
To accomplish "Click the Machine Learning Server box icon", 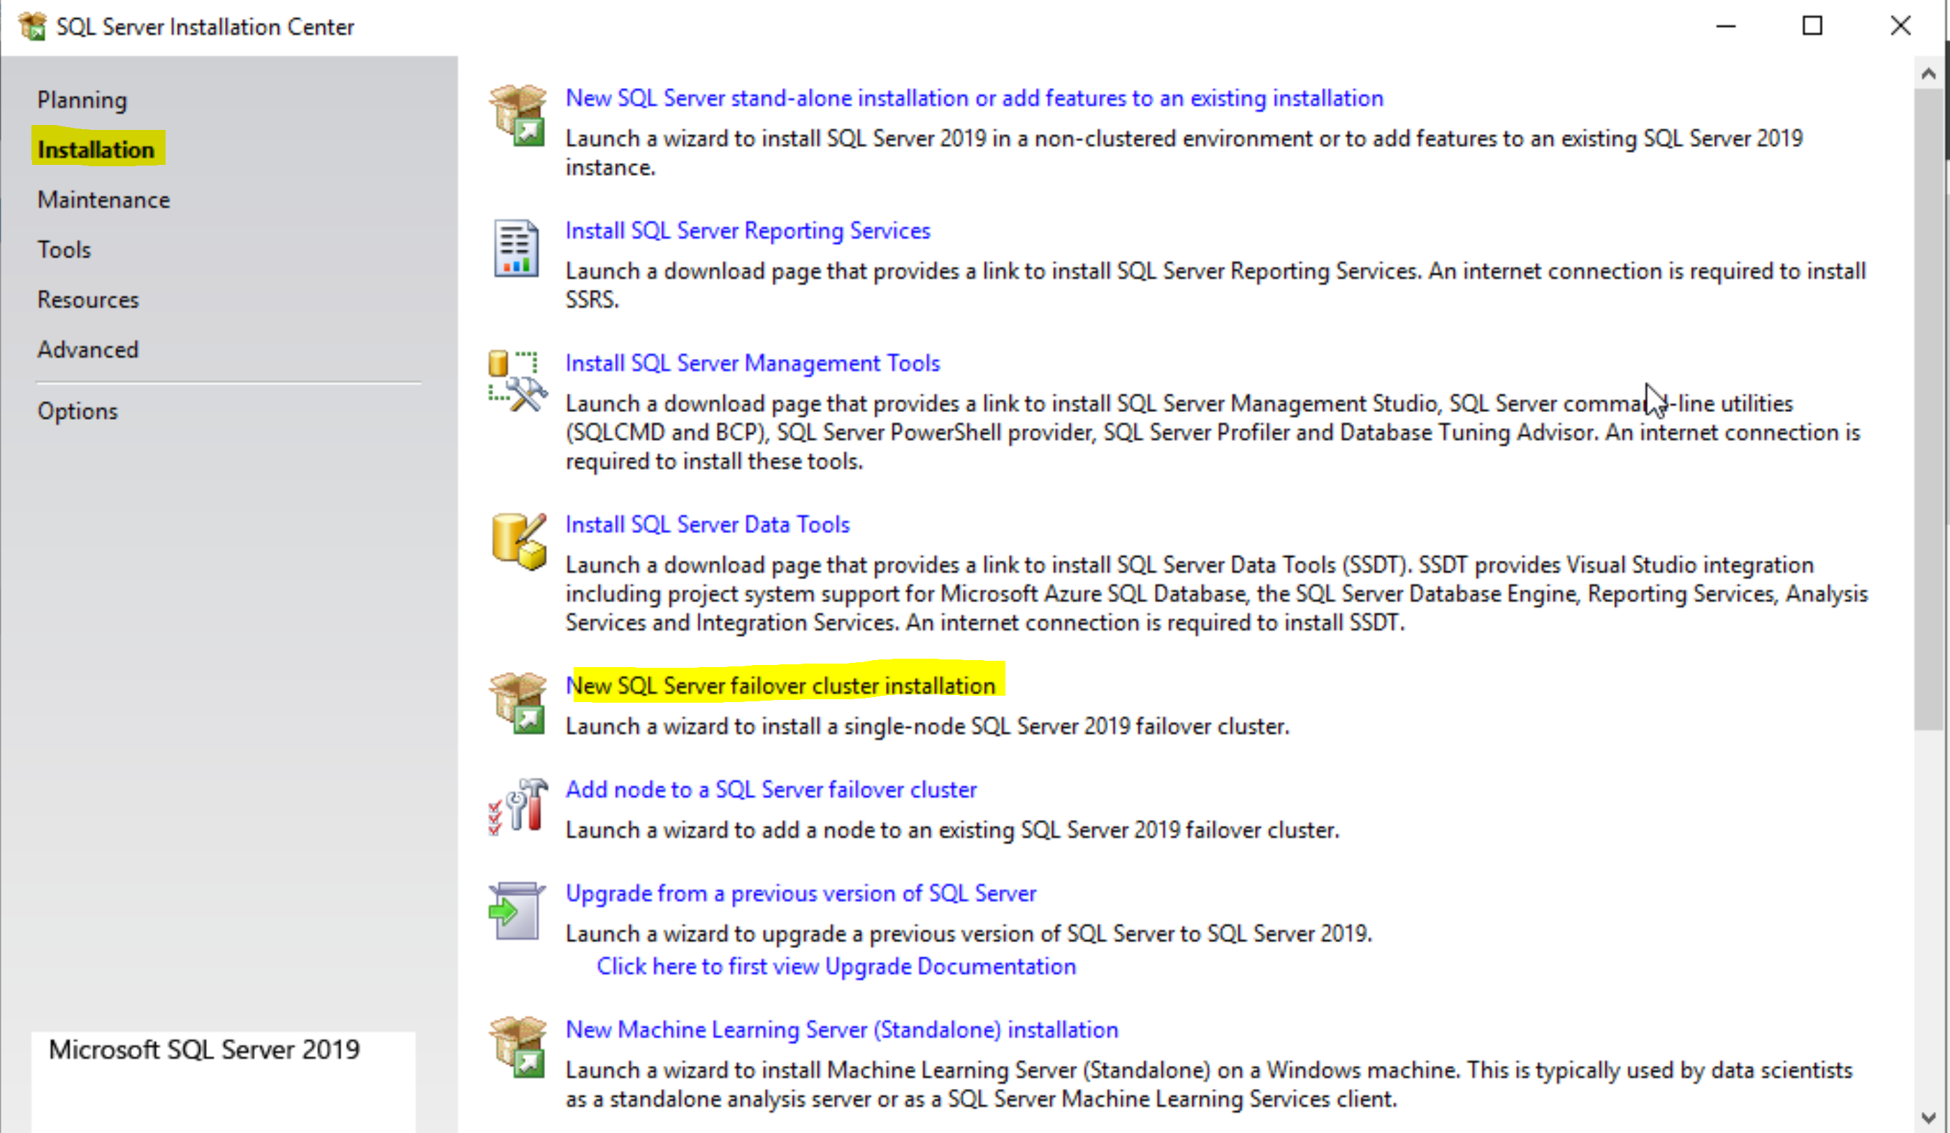I will click(x=518, y=1046).
